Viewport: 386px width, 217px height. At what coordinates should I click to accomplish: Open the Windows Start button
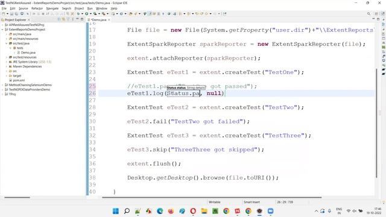pos(116,211)
